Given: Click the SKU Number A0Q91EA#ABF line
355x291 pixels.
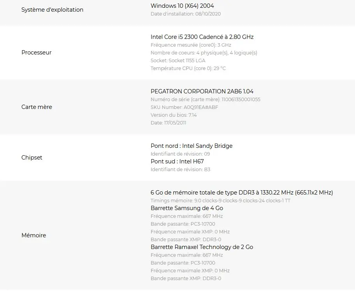Looking at the screenshot, I should (x=184, y=107).
